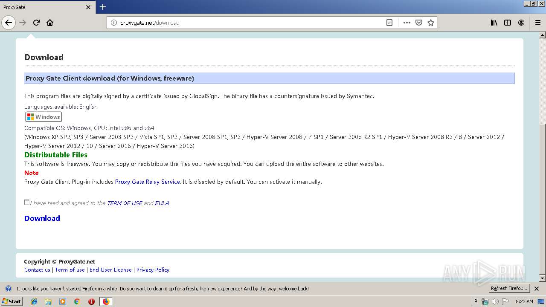The width and height of the screenshot is (546, 307).
Task: Open the Firefox home page
Action: [x=50, y=23]
